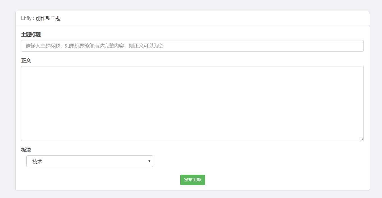Click the dropdown arrow of 板块 selector
This screenshot has width=382, height=198.
pyautogui.click(x=149, y=161)
